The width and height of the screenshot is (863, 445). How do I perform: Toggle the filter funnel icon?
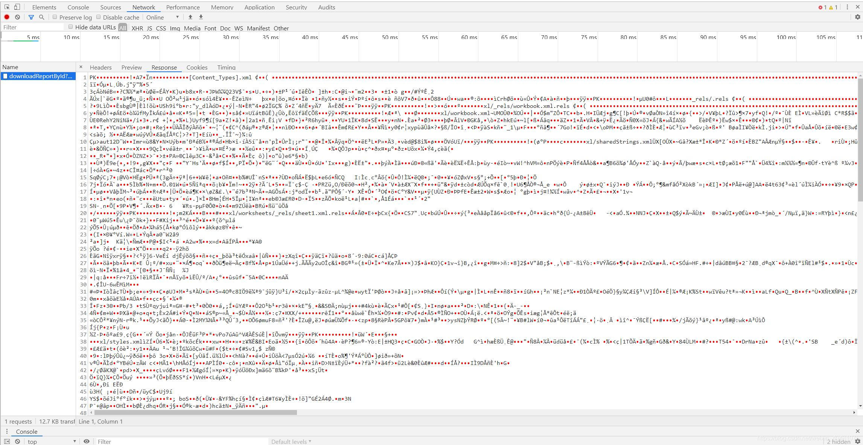[31, 17]
